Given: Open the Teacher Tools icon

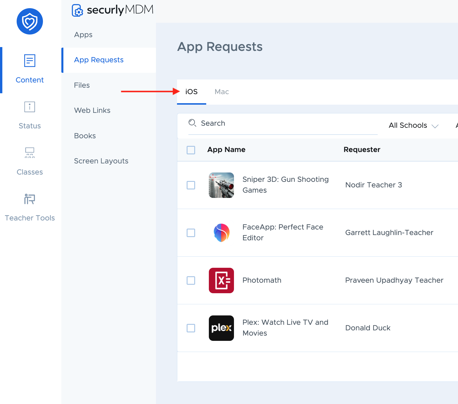Looking at the screenshot, I should (x=30, y=199).
